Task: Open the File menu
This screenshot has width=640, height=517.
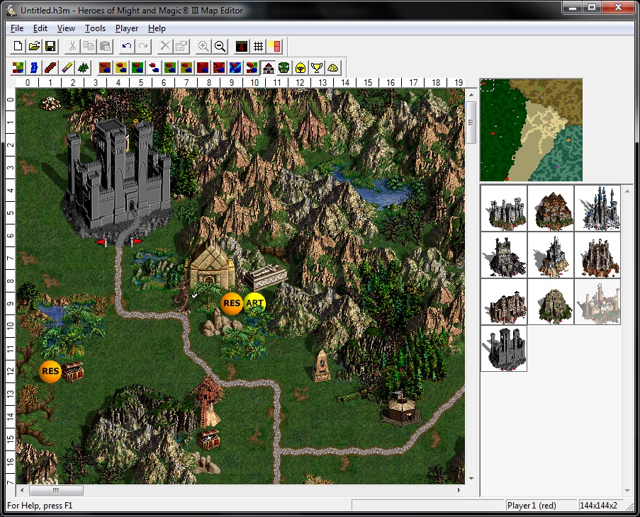Action: point(17,28)
